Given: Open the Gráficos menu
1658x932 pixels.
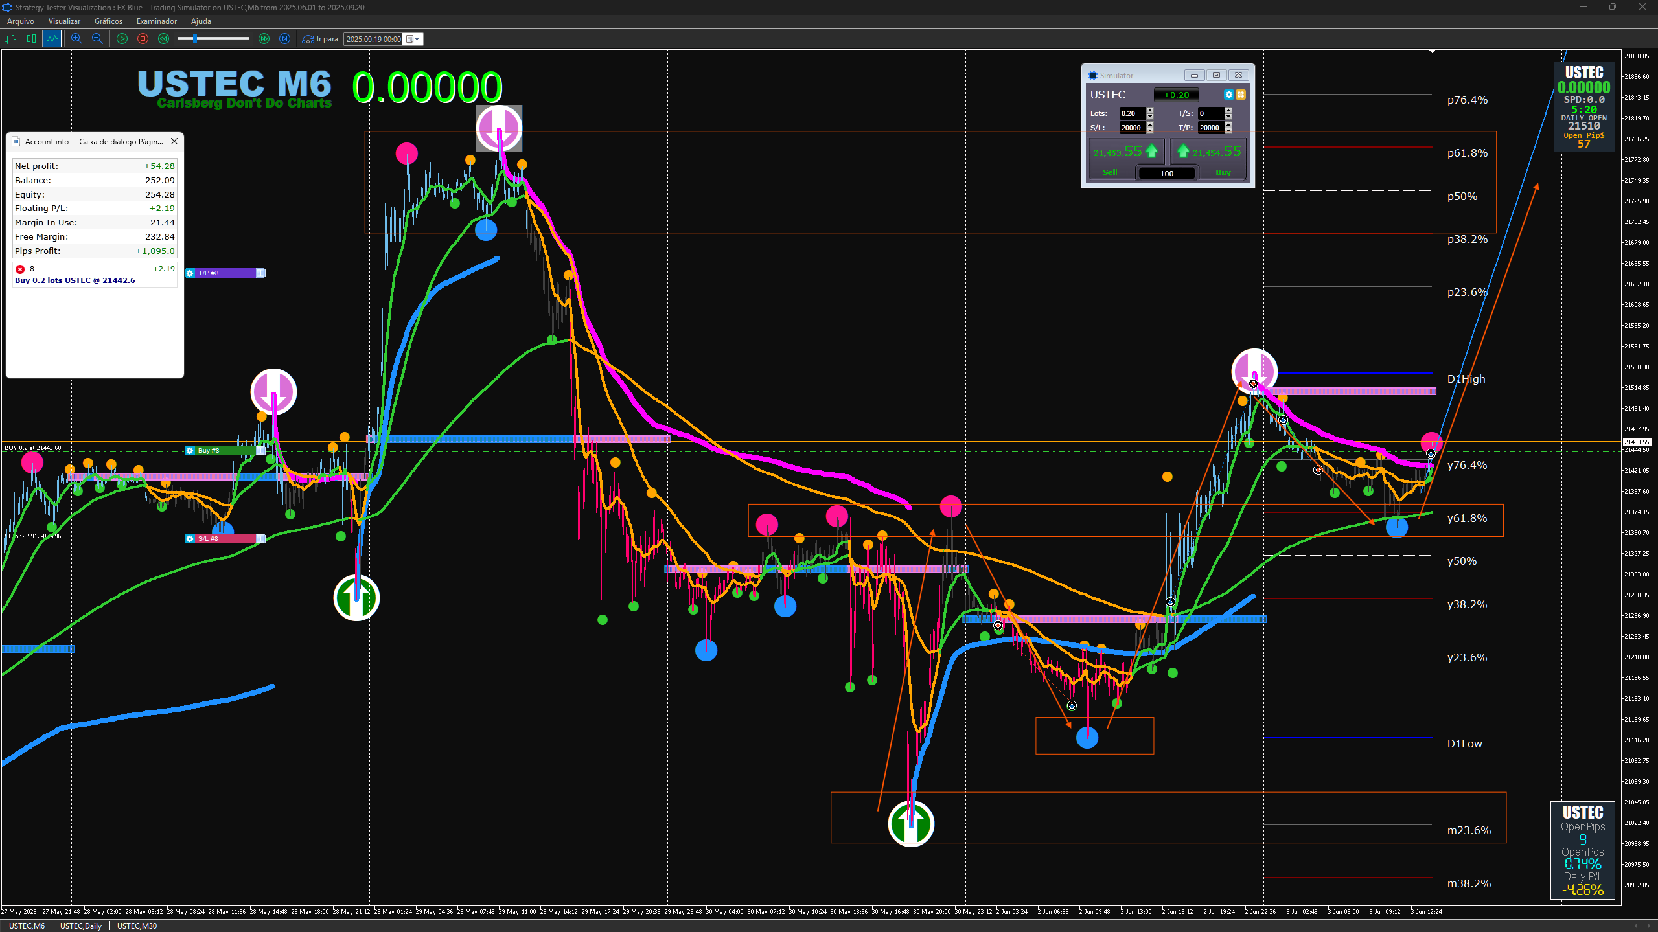Looking at the screenshot, I should [x=108, y=21].
